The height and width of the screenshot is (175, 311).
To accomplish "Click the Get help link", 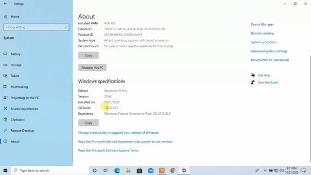I will click(x=264, y=75).
